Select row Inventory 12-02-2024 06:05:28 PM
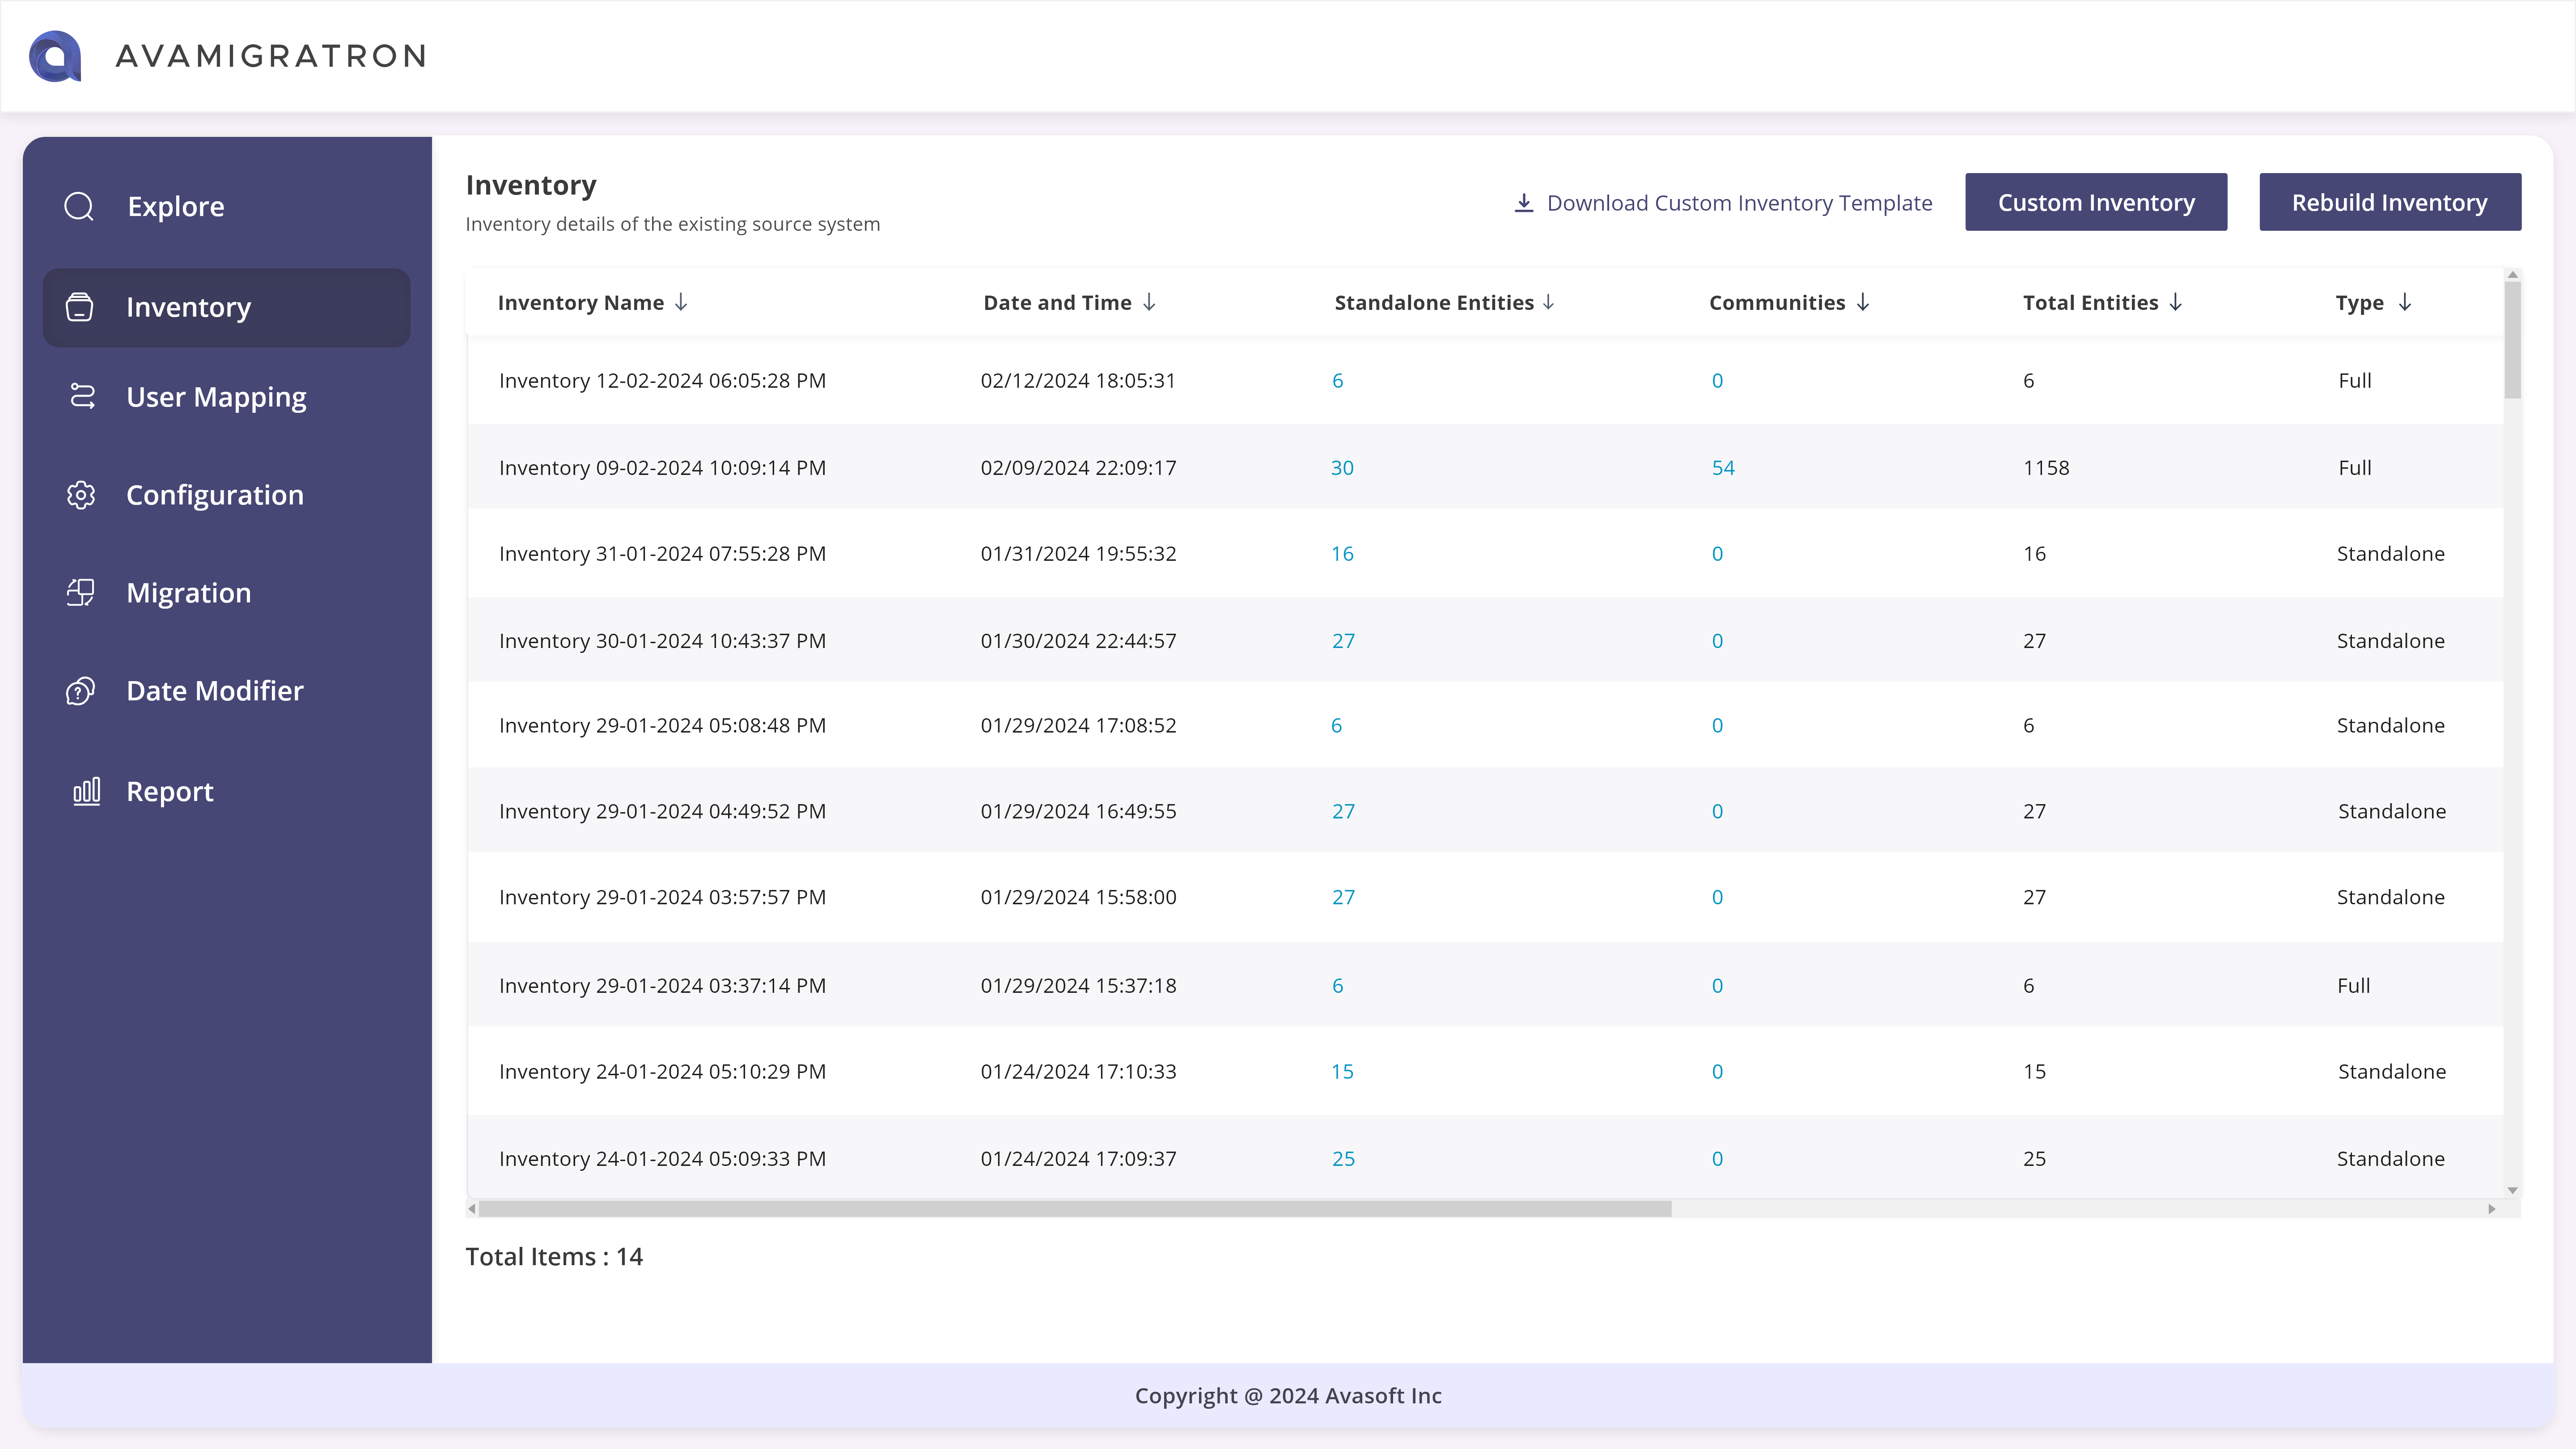Screen dimensions: 2576x1449 [x=1485, y=381]
